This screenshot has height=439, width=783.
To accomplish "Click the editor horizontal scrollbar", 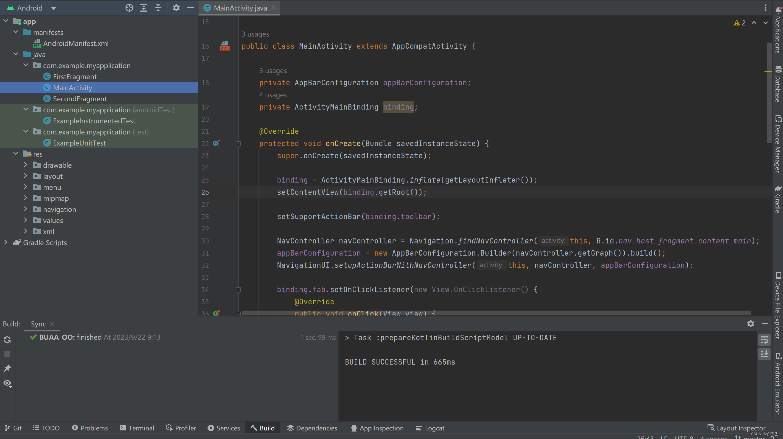I will click(496, 313).
